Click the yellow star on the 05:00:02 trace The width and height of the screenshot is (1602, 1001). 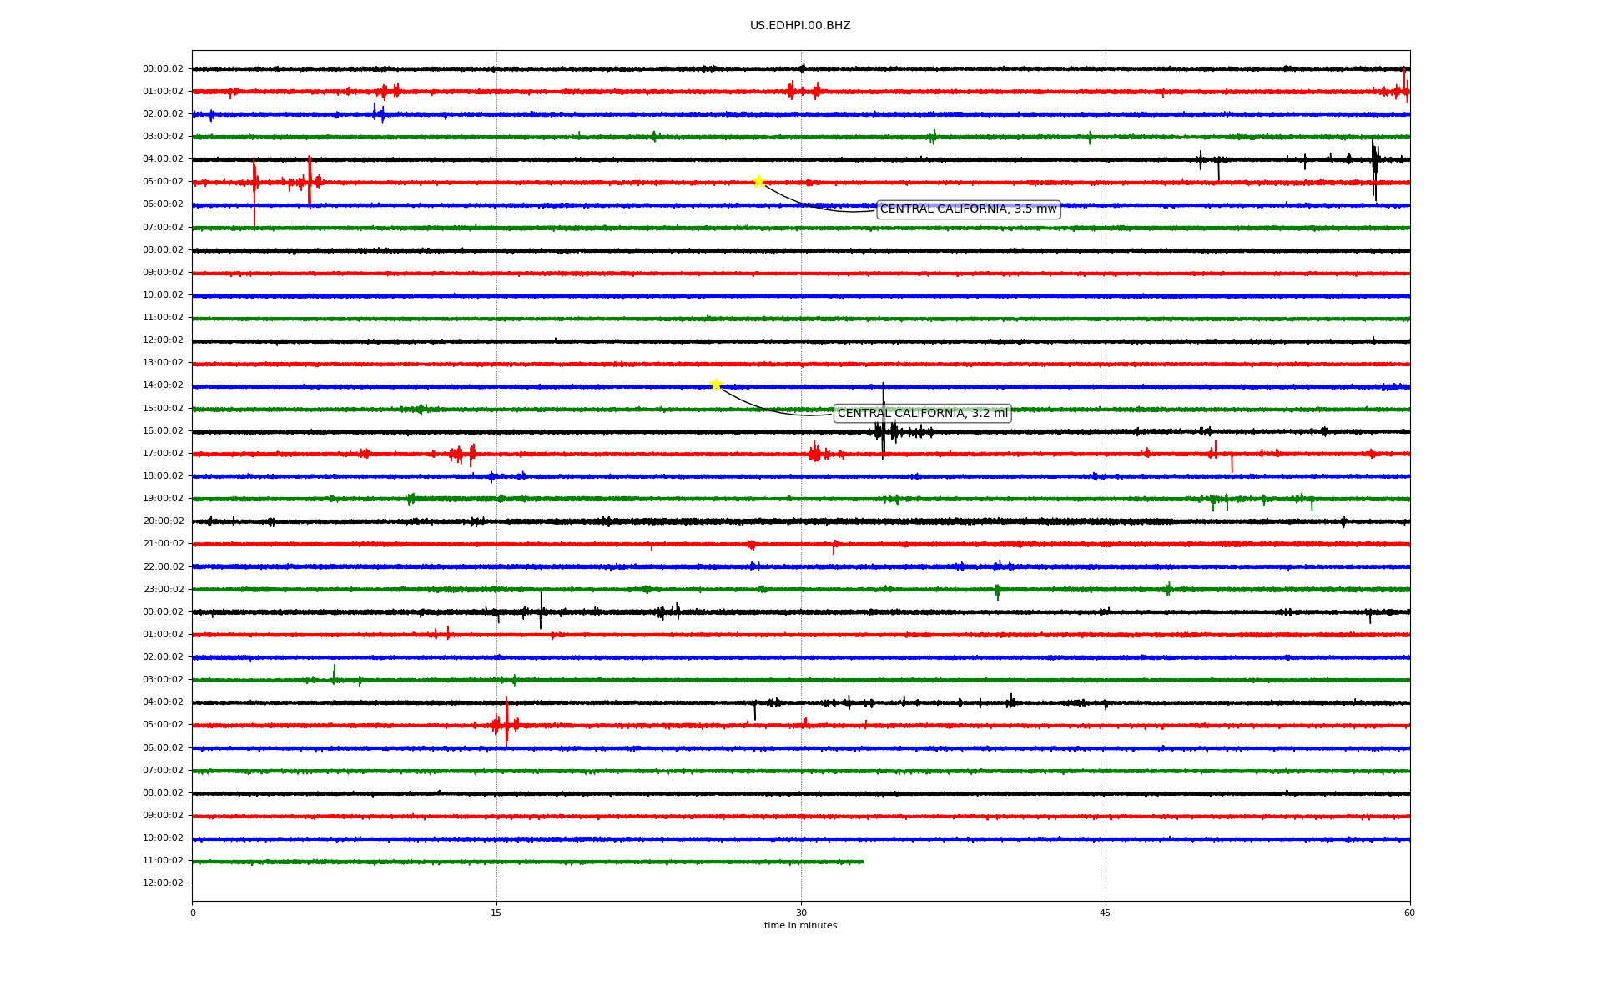coord(758,181)
